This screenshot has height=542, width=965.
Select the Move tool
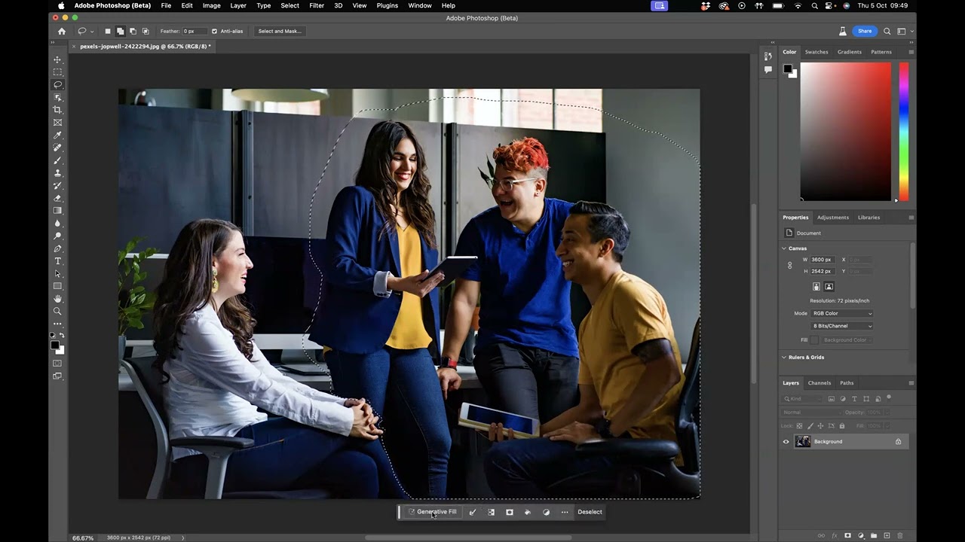click(57, 59)
